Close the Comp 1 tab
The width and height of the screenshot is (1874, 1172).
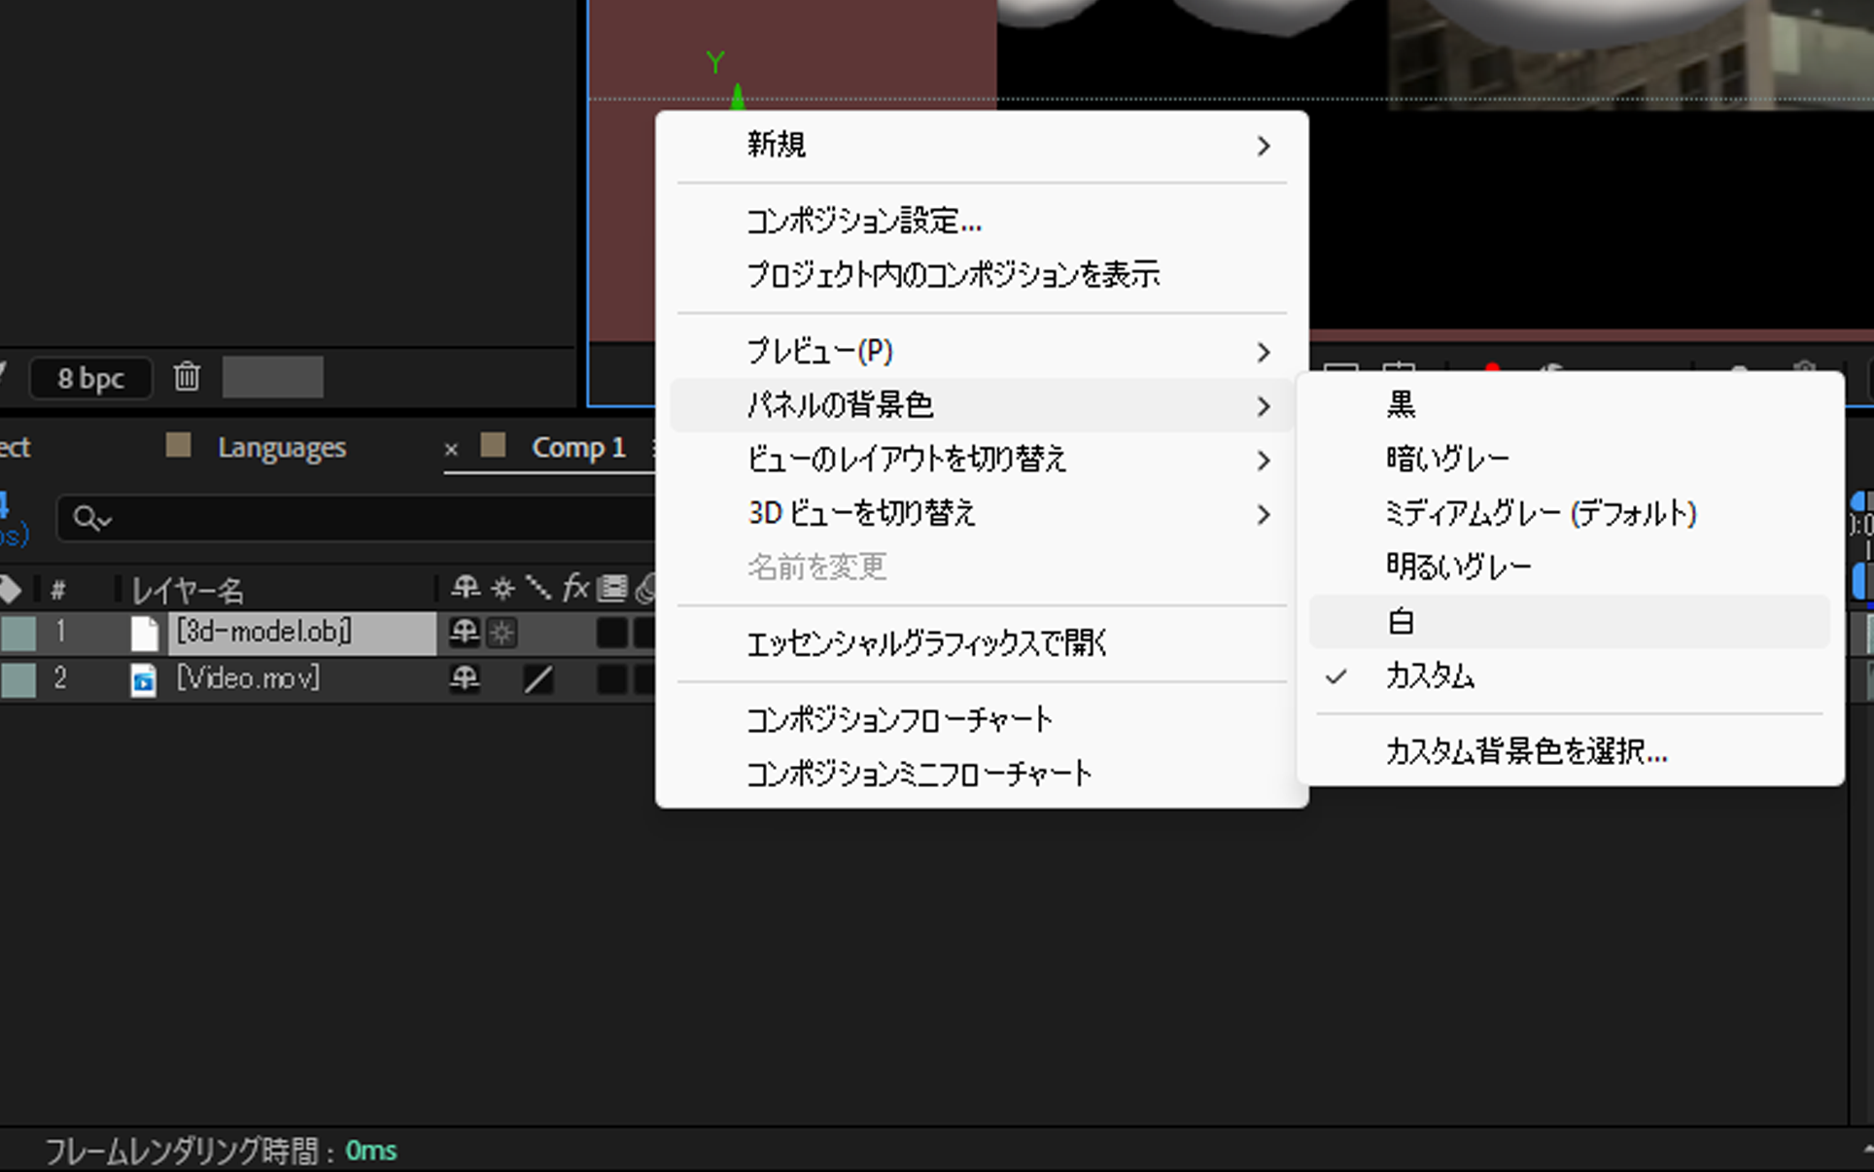451,450
